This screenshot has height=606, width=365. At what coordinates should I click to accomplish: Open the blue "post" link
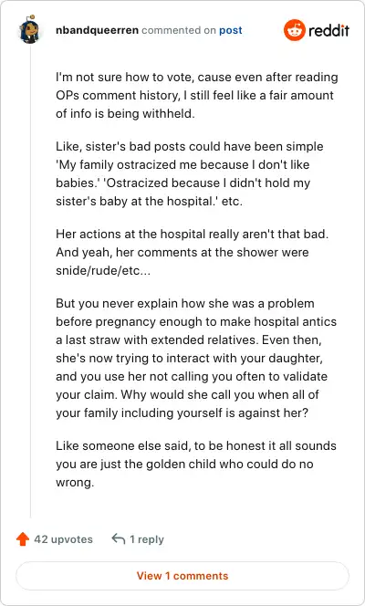[231, 30]
